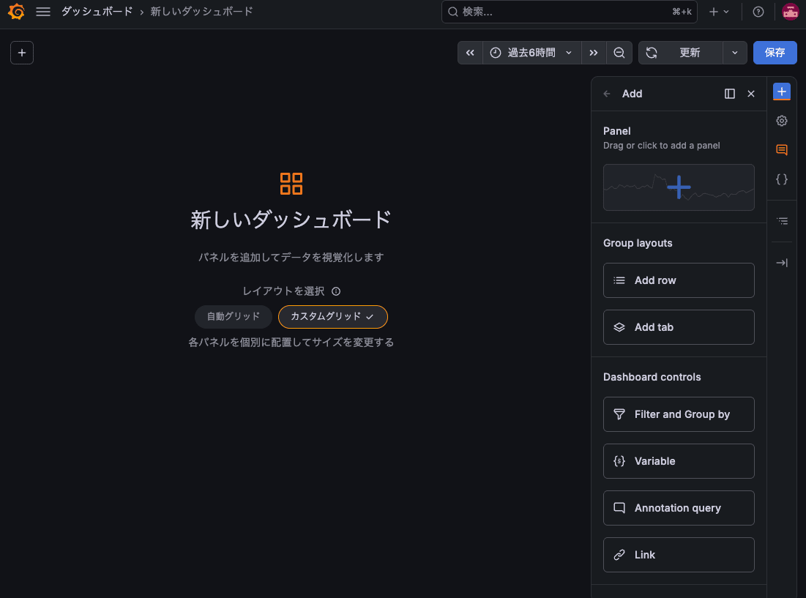This screenshot has height=598, width=806.
Task: Click the Drag or click to add a panel text
Action: (661, 146)
